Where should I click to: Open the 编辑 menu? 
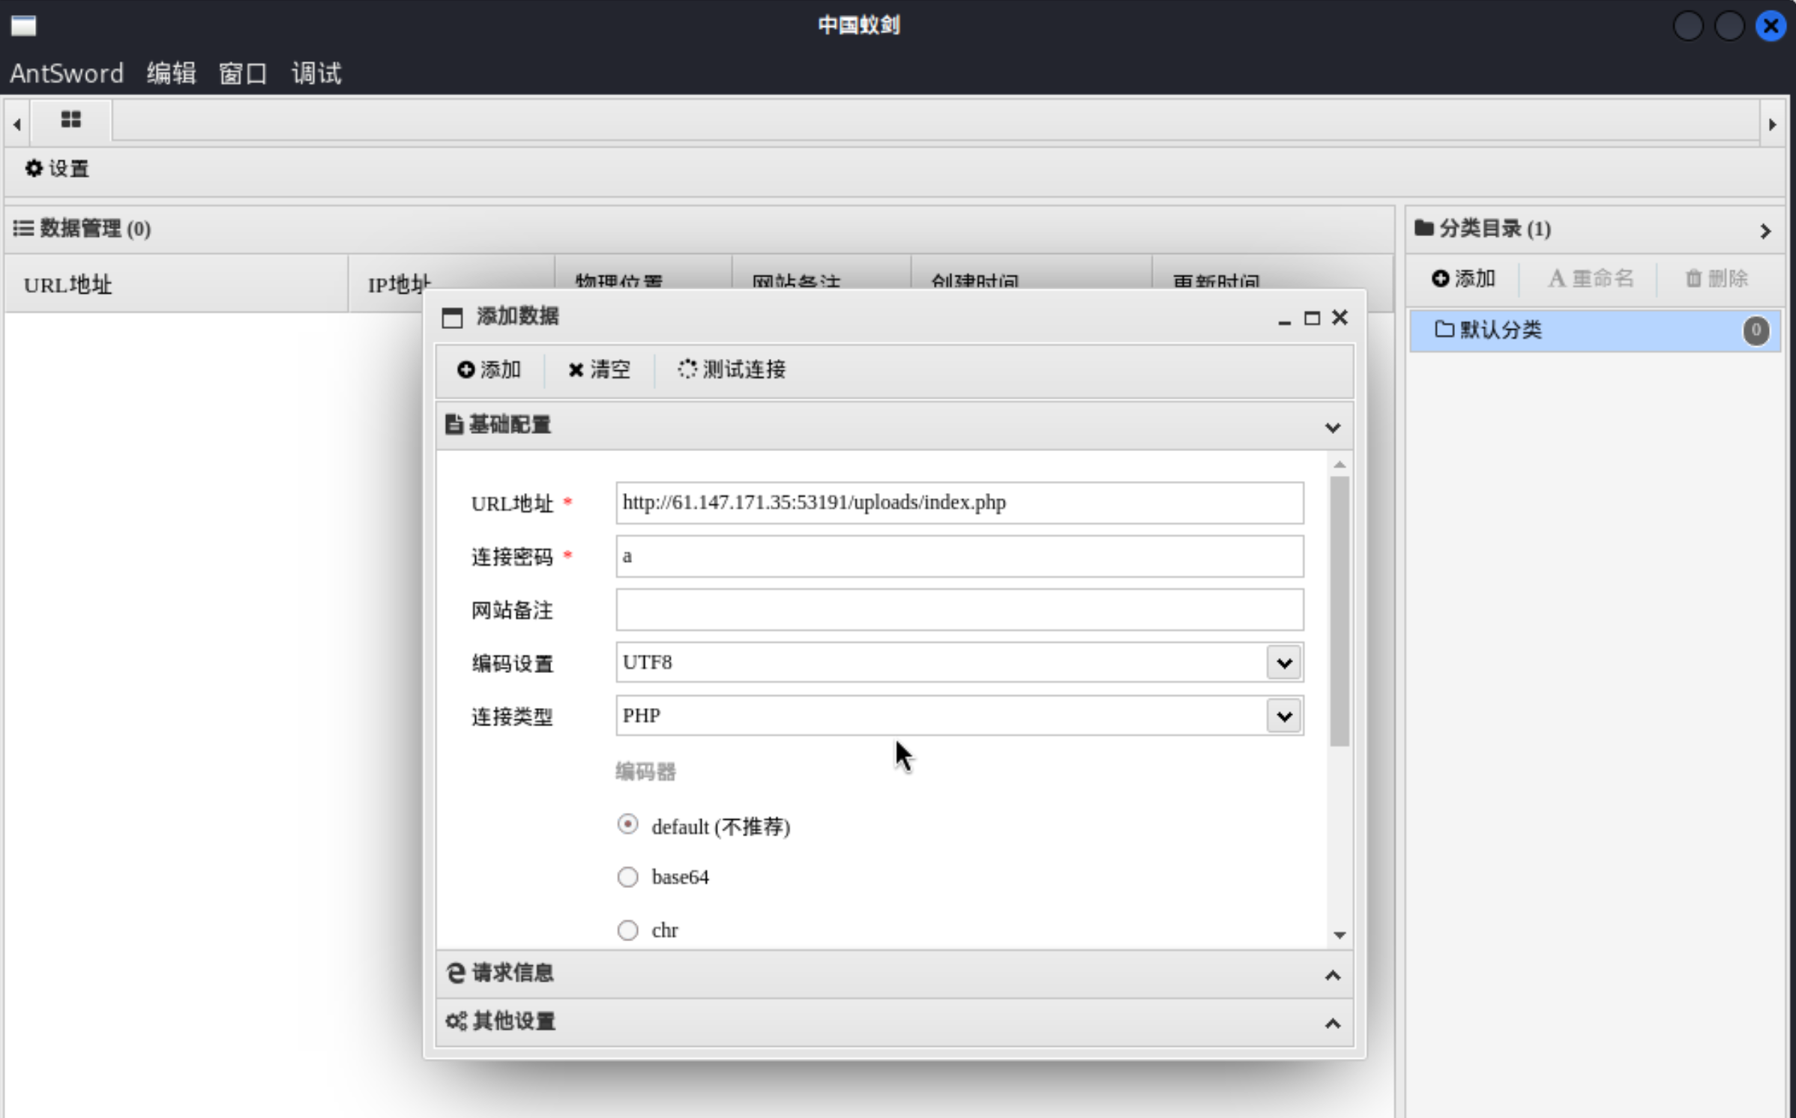[x=172, y=73]
